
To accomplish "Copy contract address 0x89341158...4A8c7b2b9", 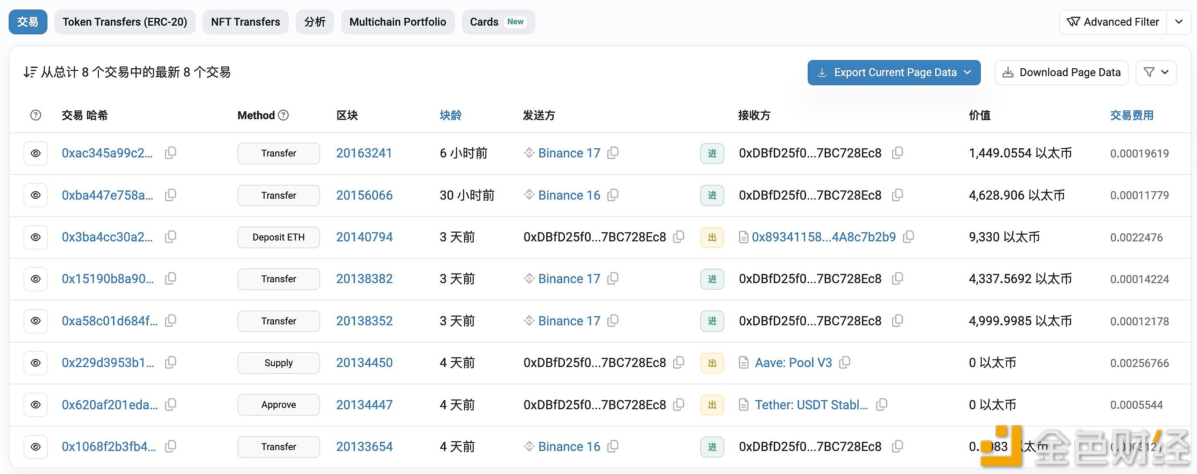I will (x=909, y=237).
